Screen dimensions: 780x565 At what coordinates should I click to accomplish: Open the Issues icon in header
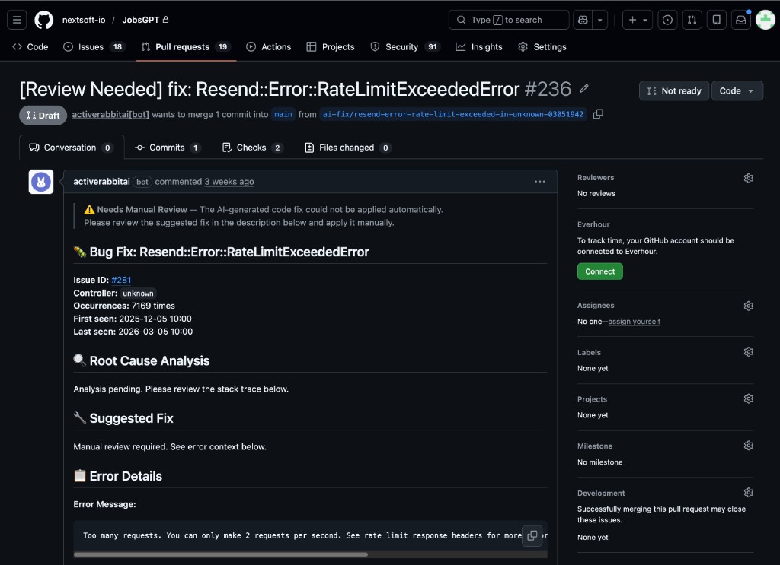click(667, 20)
